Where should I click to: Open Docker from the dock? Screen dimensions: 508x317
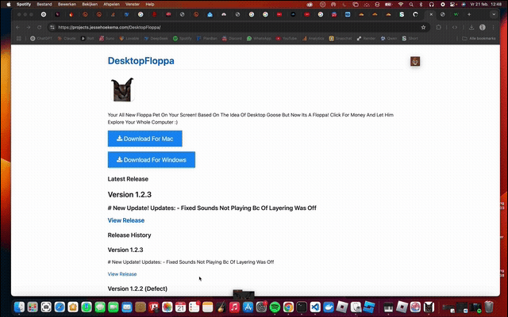pos(329,307)
